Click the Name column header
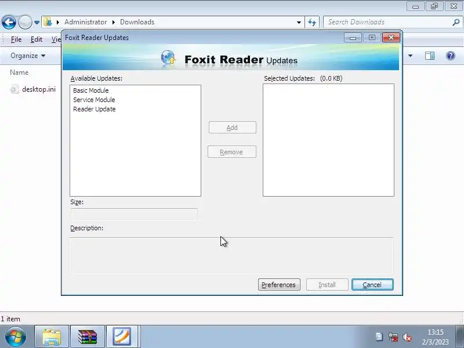 19,72
